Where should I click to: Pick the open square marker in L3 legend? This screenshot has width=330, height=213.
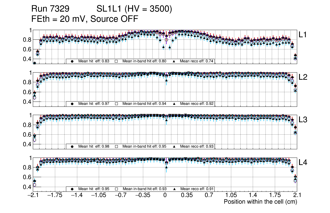point(116,147)
